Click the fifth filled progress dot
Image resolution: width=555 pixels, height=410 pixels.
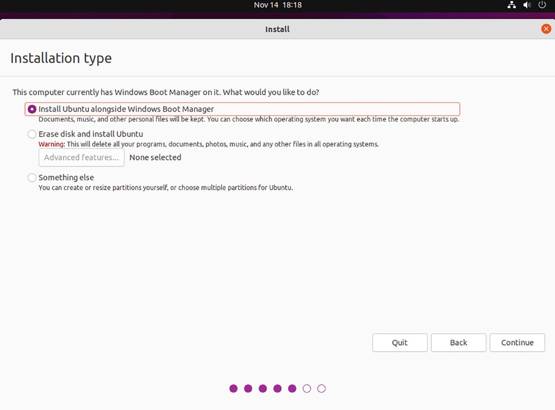click(292, 388)
